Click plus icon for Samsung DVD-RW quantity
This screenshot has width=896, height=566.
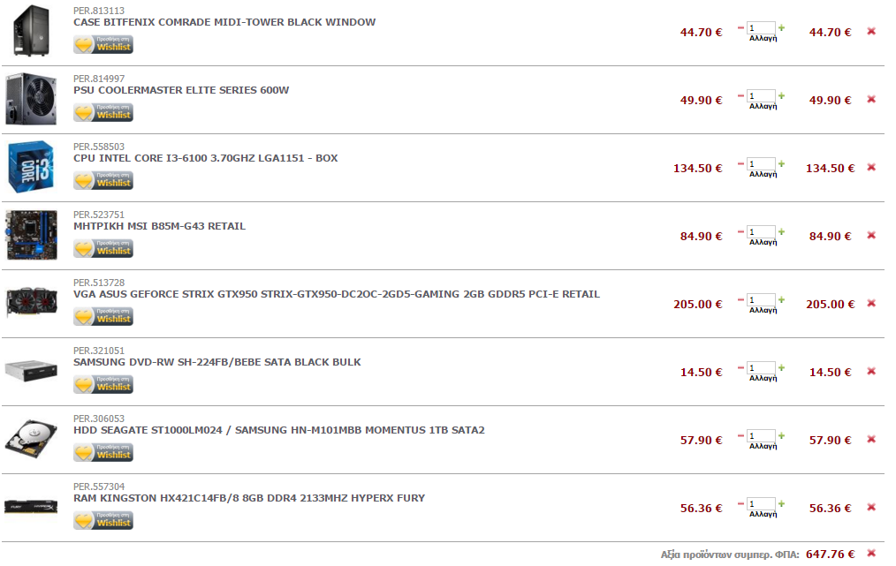781,368
